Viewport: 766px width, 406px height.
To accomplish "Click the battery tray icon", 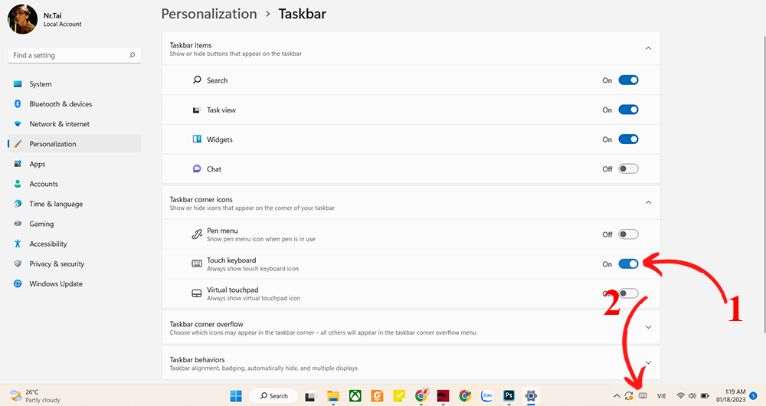I will (x=705, y=396).
